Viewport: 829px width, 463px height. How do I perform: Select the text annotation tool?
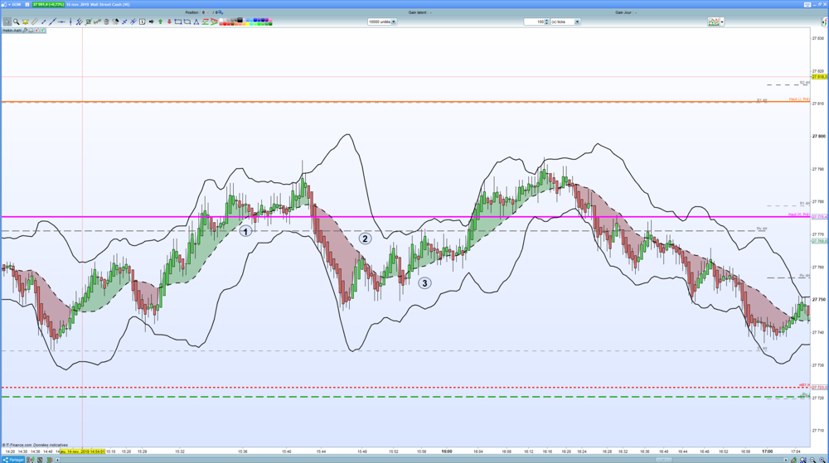click(x=143, y=22)
